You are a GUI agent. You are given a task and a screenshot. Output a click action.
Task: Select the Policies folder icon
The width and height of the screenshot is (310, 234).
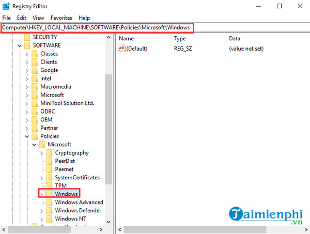(x=35, y=136)
